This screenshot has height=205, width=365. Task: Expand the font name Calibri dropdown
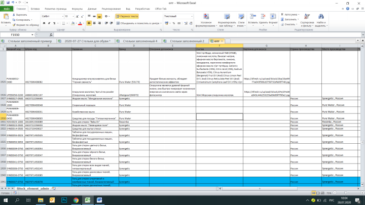click(x=63, y=17)
